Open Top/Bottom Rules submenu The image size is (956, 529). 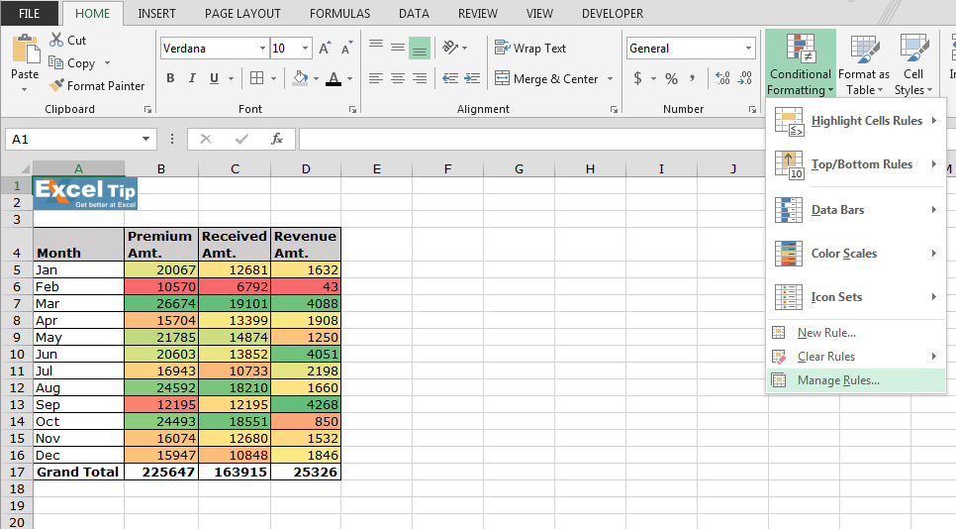pyautogui.click(x=855, y=164)
